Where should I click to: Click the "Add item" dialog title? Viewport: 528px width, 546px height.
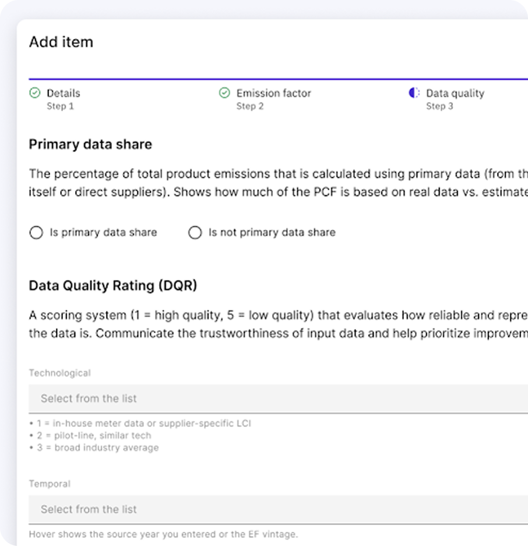[x=61, y=42]
